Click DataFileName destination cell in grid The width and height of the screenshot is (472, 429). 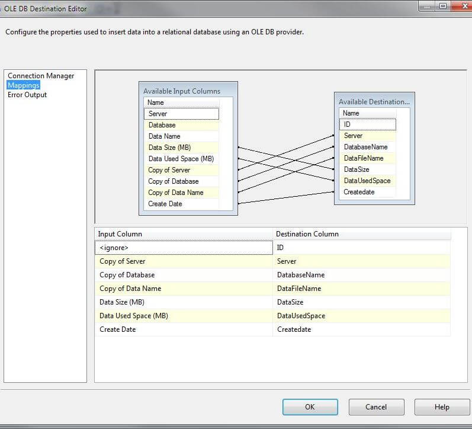click(x=362, y=289)
